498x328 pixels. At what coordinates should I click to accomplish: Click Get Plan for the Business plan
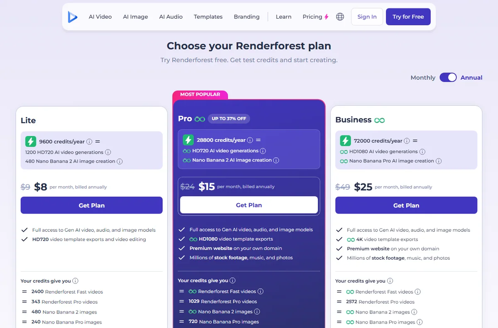click(406, 205)
